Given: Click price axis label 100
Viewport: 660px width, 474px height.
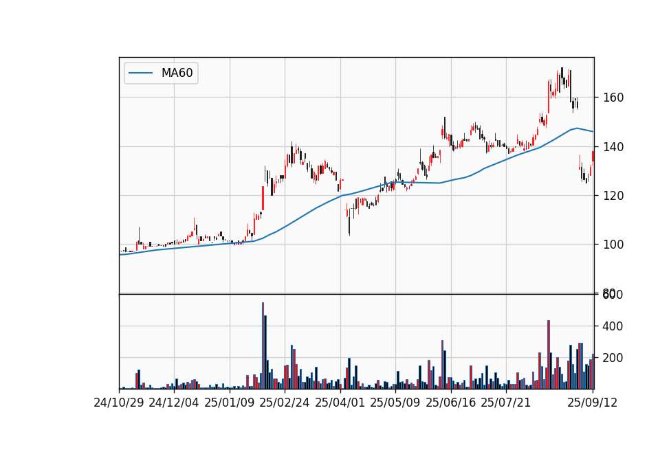Looking at the screenshot, I should click(x=613, y=245).
